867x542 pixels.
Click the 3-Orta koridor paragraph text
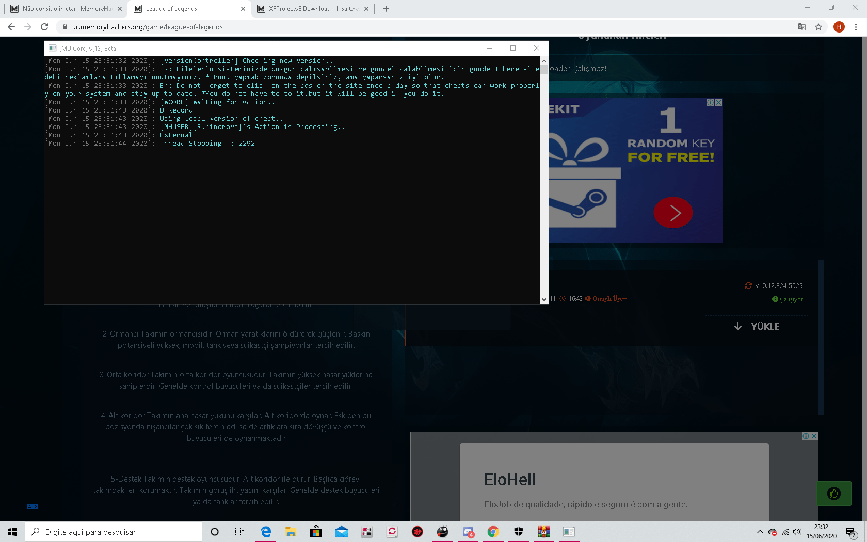[x=236, y=380]
